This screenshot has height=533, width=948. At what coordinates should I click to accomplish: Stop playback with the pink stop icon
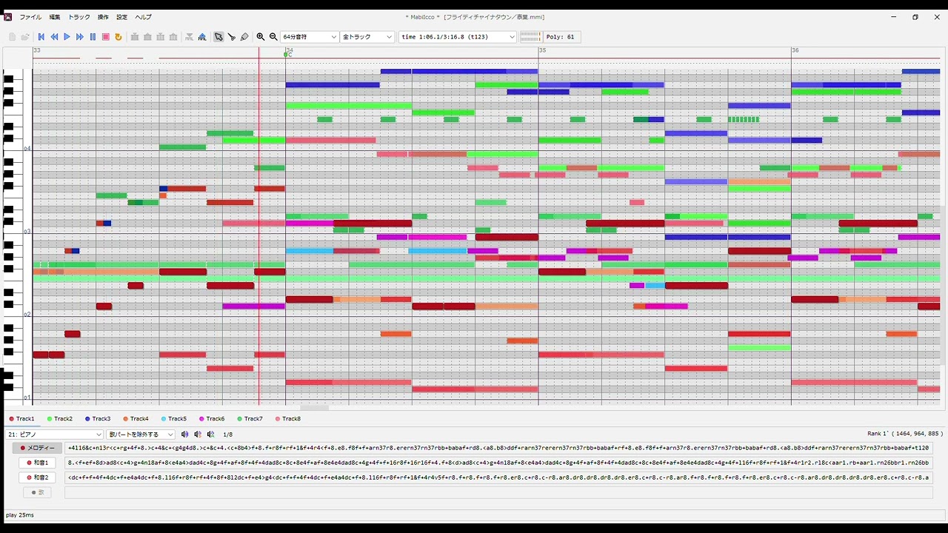[106, 37]
